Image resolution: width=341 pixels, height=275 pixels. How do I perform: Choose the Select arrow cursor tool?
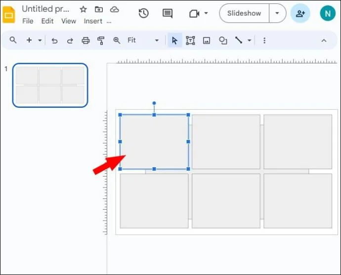click(x=174, y=41)
